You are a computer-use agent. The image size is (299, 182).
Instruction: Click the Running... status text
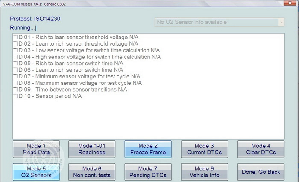point(23,28)
